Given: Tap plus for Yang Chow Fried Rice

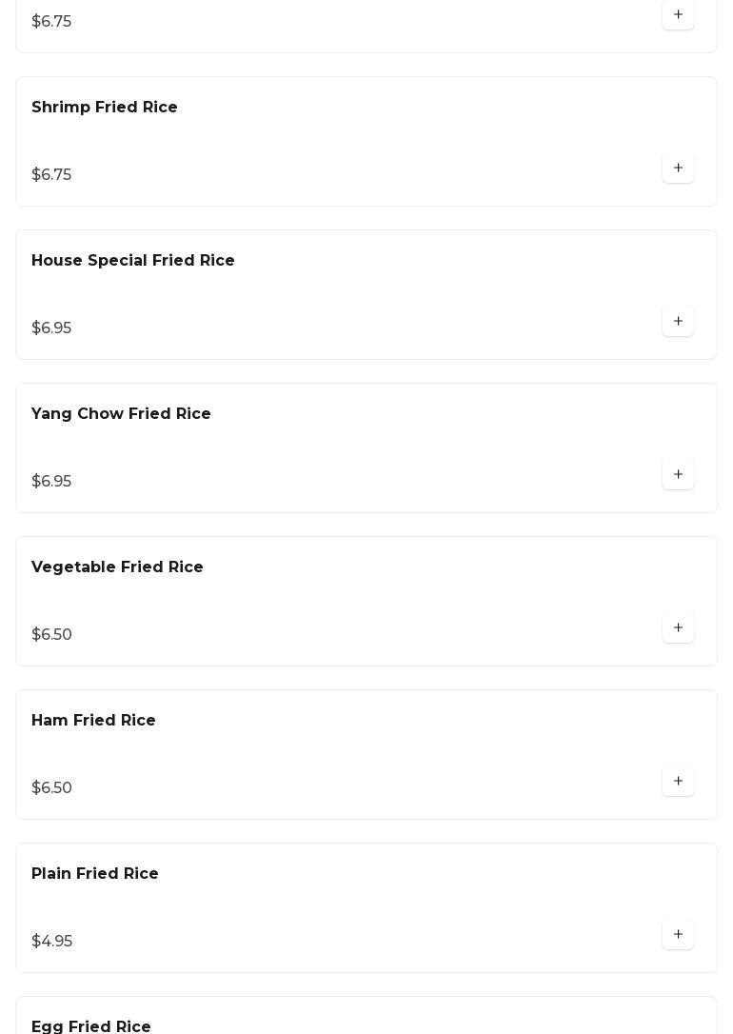Looking at the screenshot, I should (x=678, y=475).
